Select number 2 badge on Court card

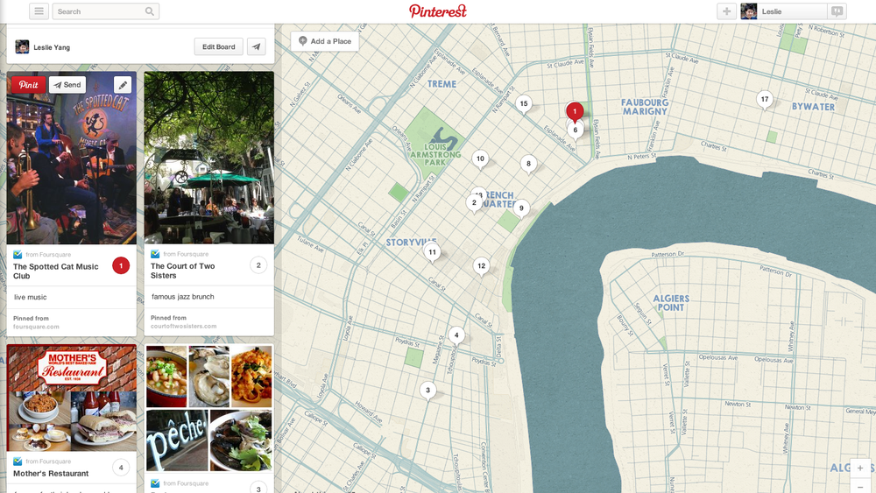(x=258, y=265)
